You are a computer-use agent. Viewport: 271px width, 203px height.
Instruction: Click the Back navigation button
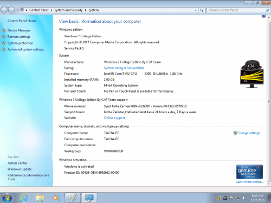click(x=4, y=10)
